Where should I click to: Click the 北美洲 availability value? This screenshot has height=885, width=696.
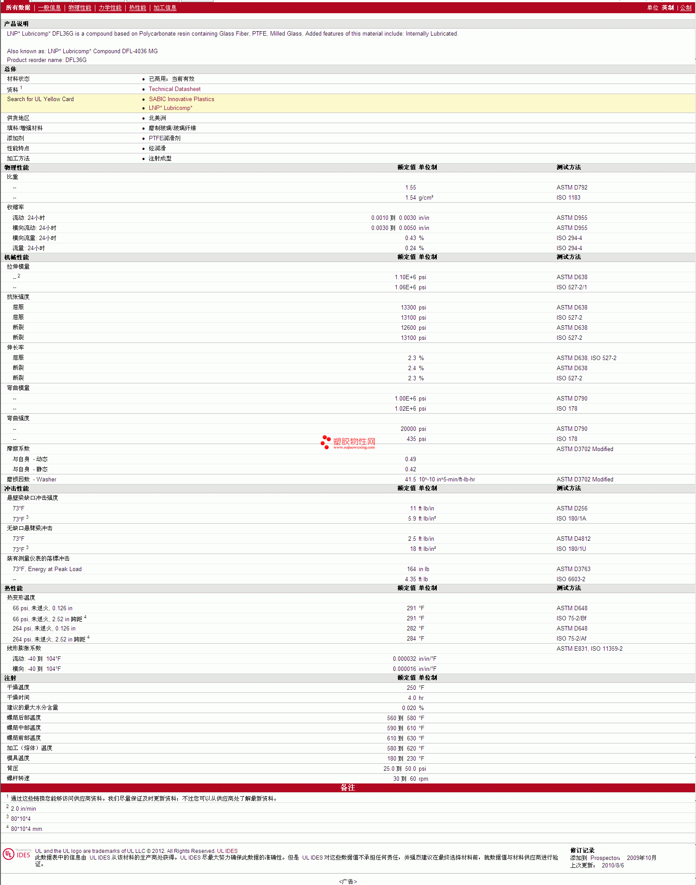point(157,118)
